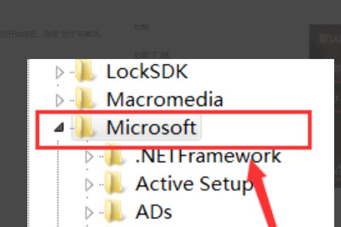Select the Active Setup key name
The height and width of the screenshot is (227, 341).
pyautogui.click(x=194, y=184)
